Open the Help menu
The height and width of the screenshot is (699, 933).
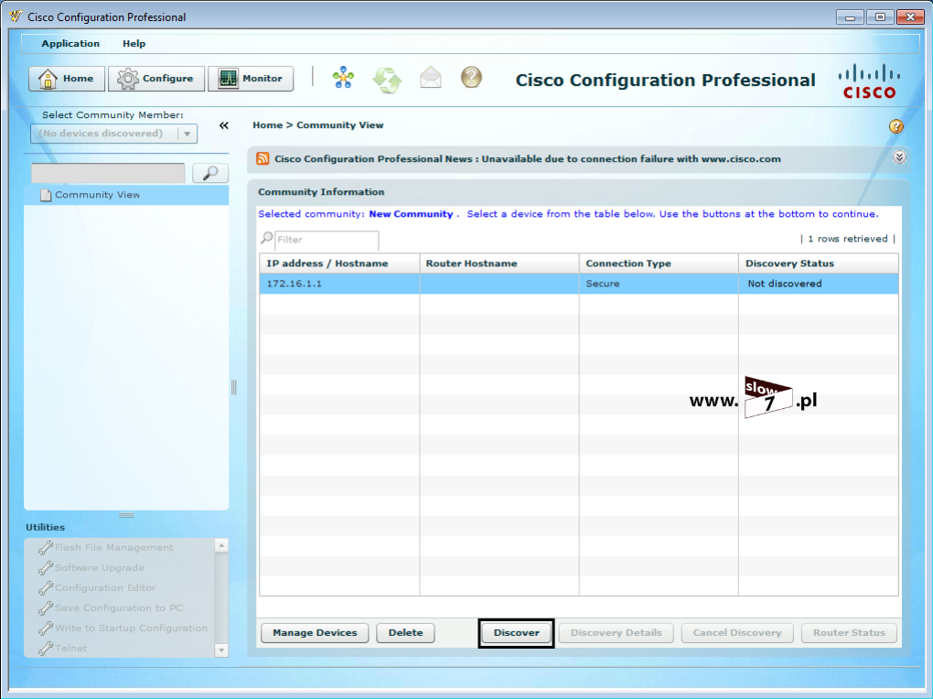coord(134,44)
